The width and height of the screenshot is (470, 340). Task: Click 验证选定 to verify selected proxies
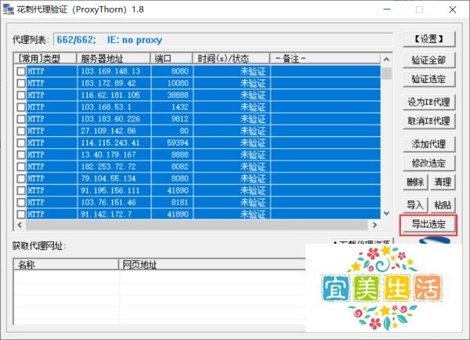[x=429, y=79]
